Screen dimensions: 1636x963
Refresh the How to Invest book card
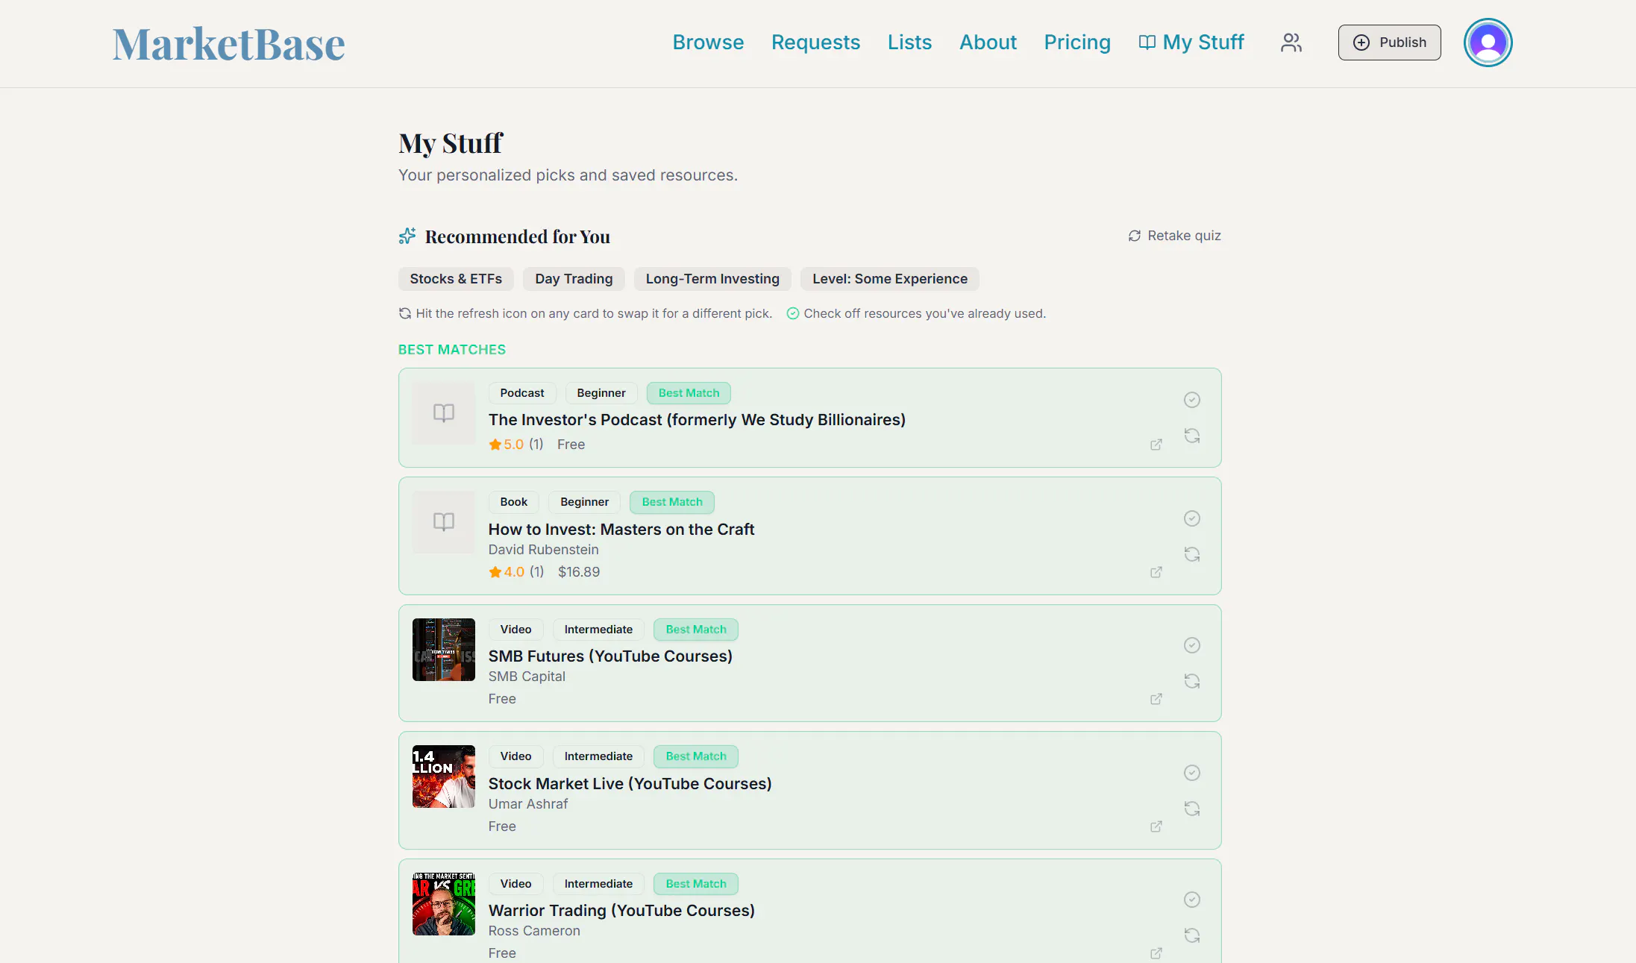1192,554
